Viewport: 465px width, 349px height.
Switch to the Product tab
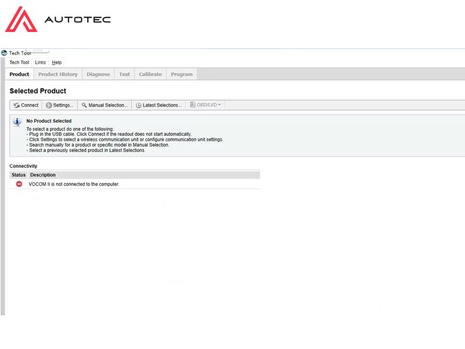tap(19, 74)
